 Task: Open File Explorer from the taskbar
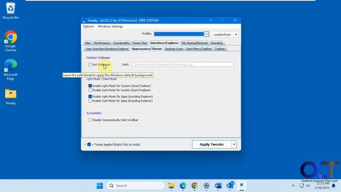(x=172, y=186)
